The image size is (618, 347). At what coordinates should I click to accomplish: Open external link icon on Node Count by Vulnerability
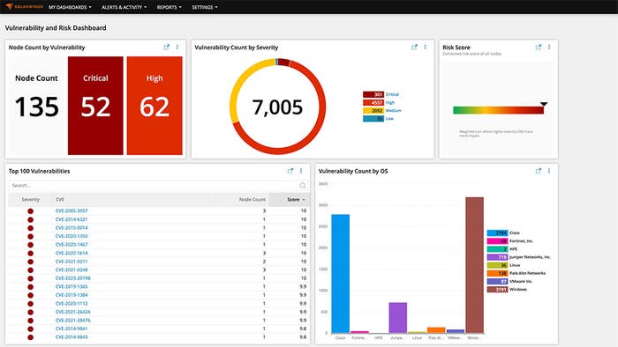166,48
